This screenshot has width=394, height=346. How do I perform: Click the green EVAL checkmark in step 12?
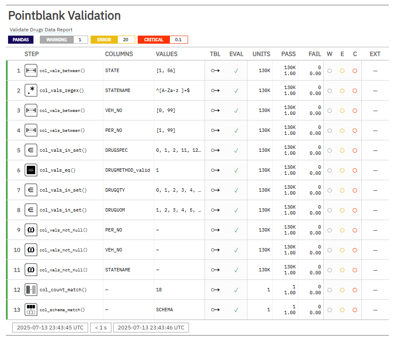pyautogui.click(x=236, y=290)
